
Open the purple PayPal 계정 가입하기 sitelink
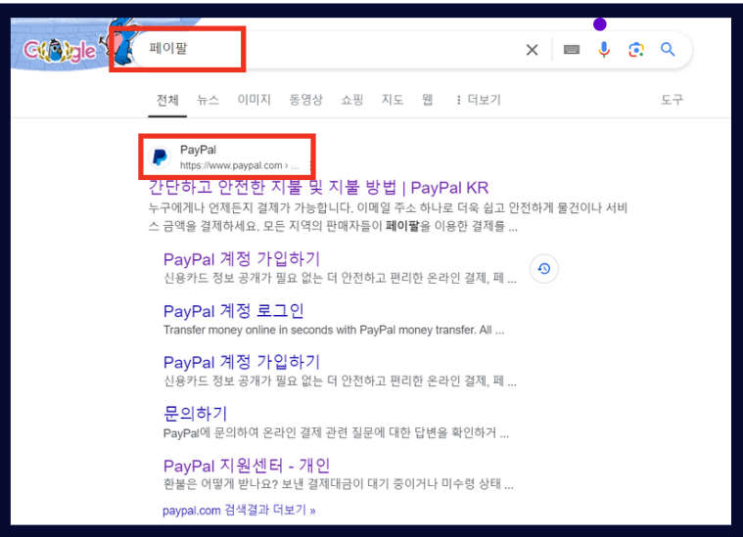242,259
